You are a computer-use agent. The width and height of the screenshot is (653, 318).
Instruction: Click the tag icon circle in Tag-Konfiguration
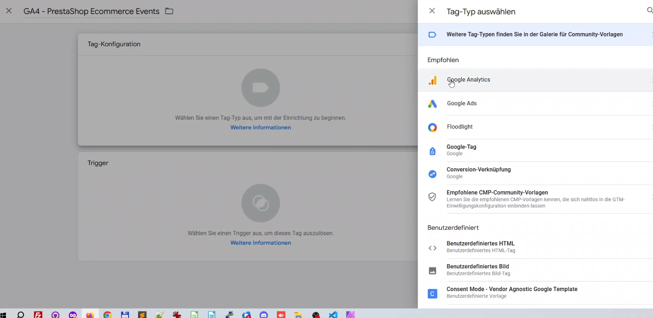coord(260,88)
